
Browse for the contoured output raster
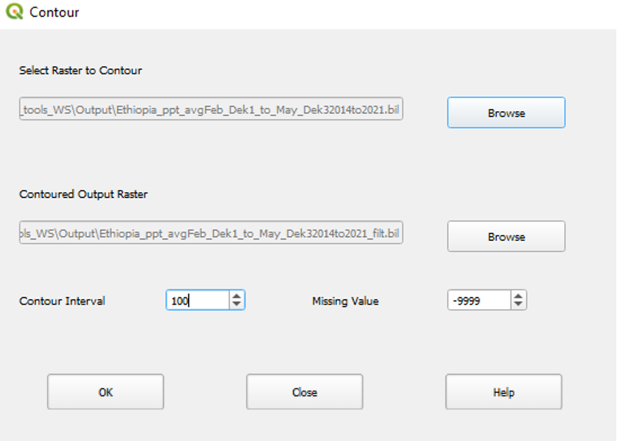tap(506, 236)
